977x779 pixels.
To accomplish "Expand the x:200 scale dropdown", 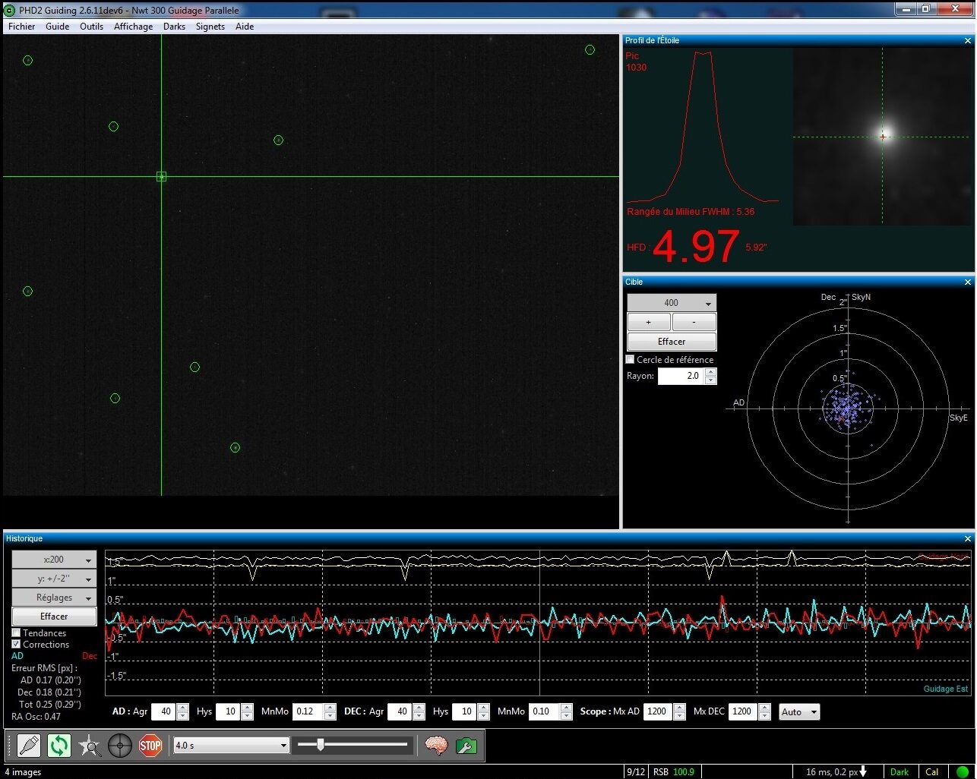I will pyautogui.click(x=54, y=560).
